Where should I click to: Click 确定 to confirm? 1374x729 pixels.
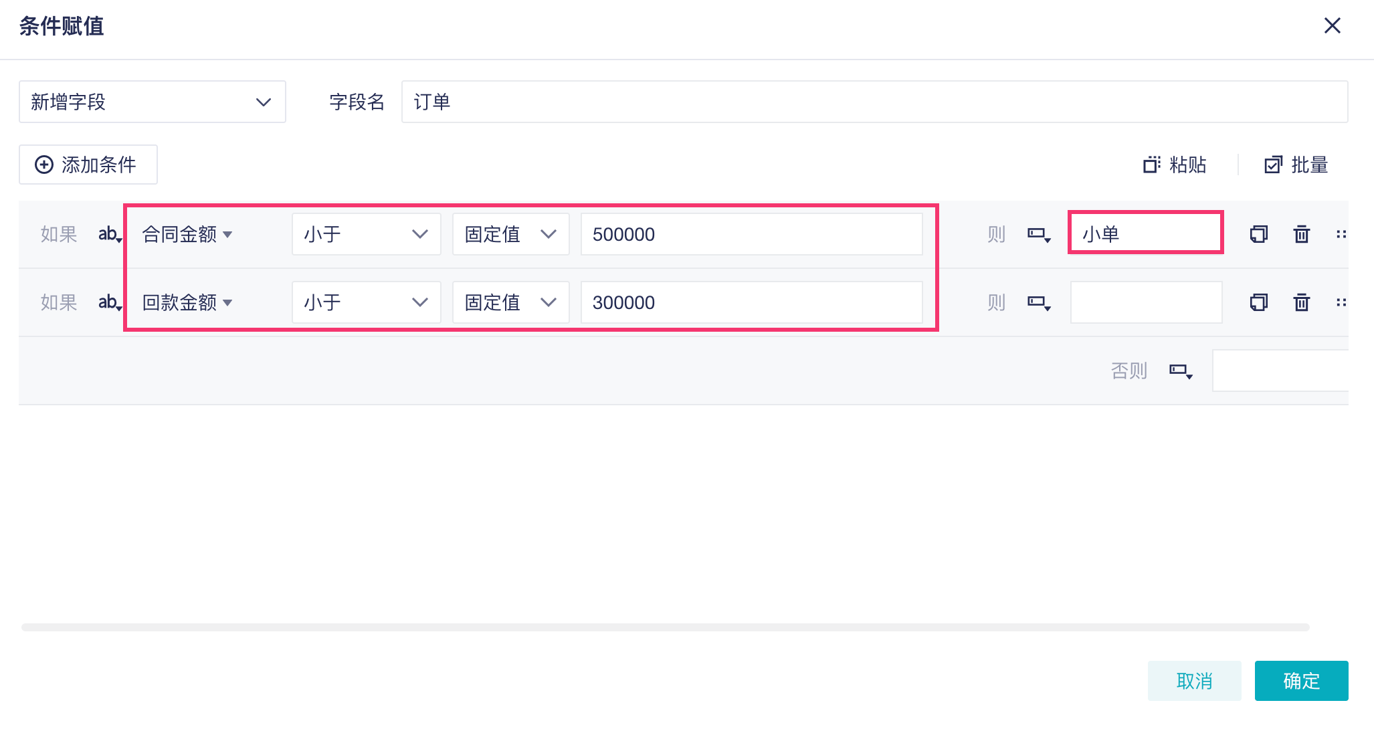pyautogui.click(x=1301, y=681)
